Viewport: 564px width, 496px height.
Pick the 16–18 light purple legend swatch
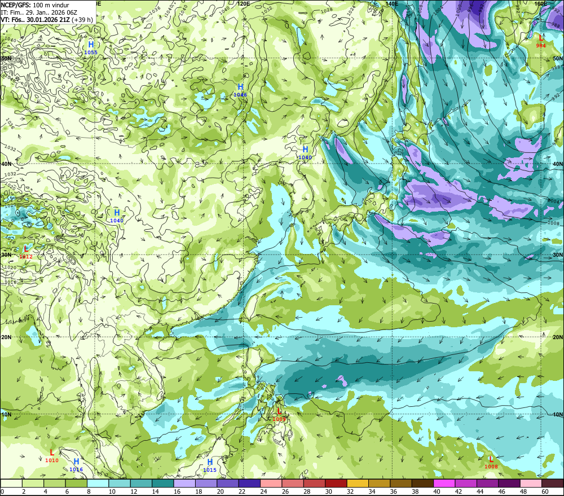(x=184, y=484)
